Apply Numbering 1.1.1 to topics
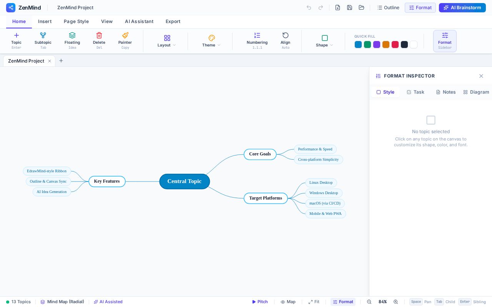The height and width of the screenshot is (307, 492). pyautogui.click(x=257, y=41)
